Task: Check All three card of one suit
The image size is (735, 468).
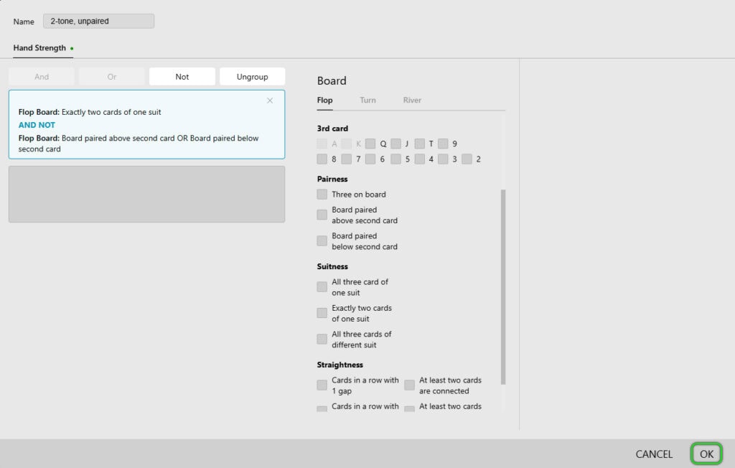Action: pyautogui.click(x=322, y=287)
